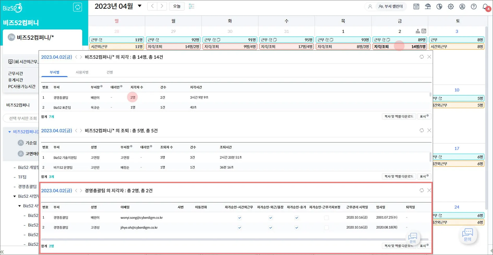
Task: Select the TF팀 department in the tree
Action: [22, 177]
